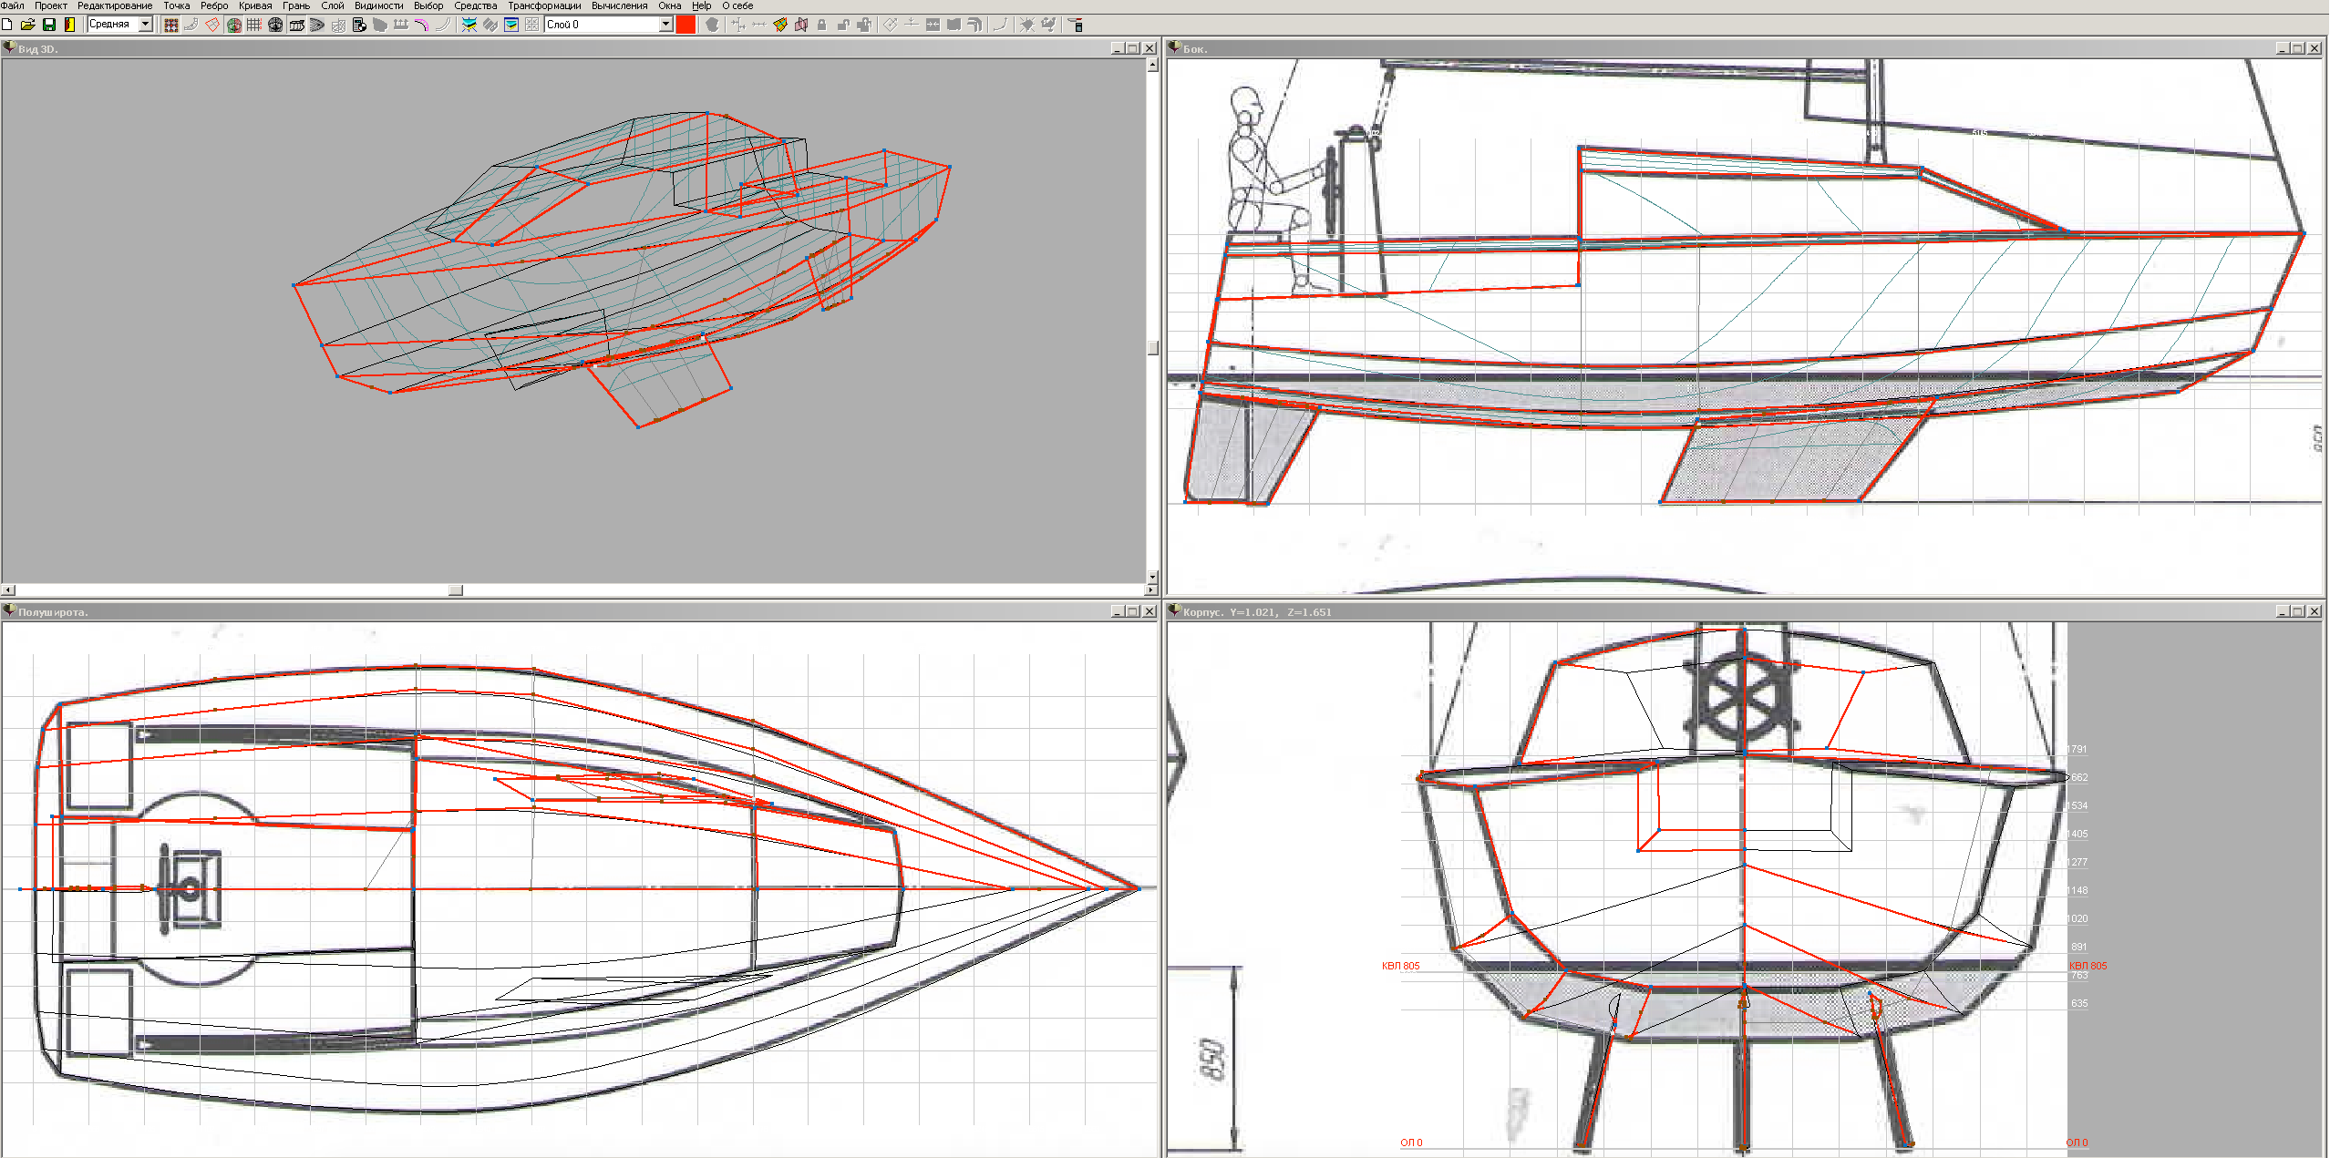Open file with the folder icon
The width and height of the screenshot is (2330, 1158).
pyautogui.click(x=27, y=25)
